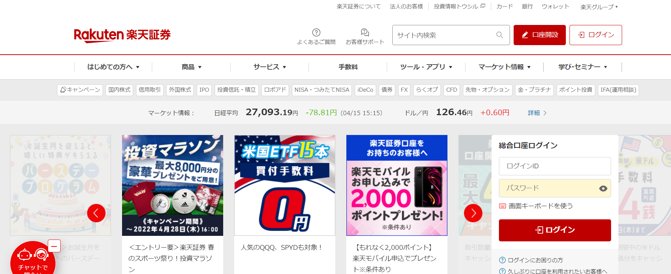Screen dimensions: 671x274
Task: Expand 楽天グループ dropdown
Action: [x=599, y=7]
